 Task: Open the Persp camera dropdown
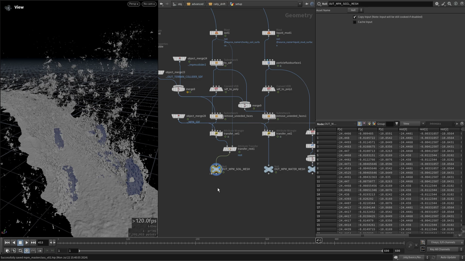(x=133, y=4)
